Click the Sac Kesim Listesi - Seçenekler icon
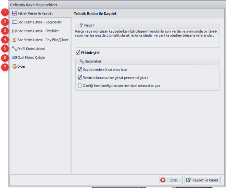Screen dimensions: 226x188 pos(14,22)
